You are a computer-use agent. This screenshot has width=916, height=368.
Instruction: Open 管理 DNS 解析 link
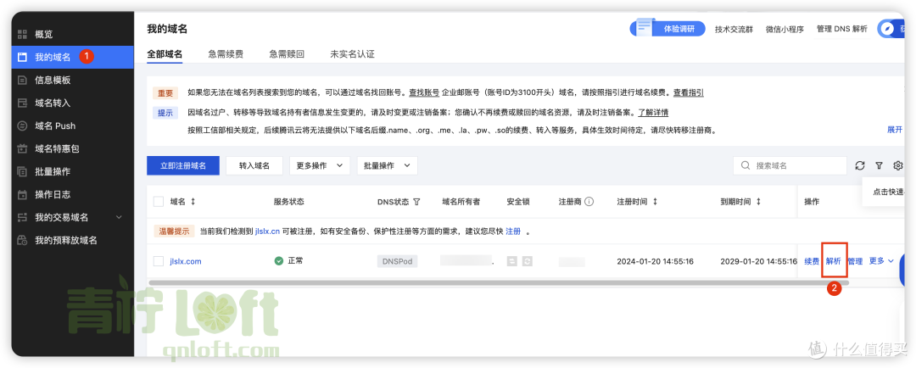coord(842,29)
